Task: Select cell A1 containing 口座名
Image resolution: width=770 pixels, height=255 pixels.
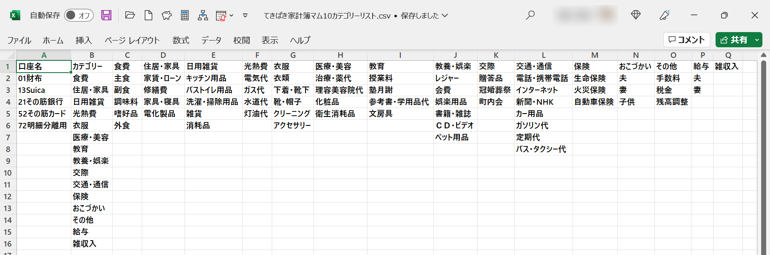Action: [44, 67]
